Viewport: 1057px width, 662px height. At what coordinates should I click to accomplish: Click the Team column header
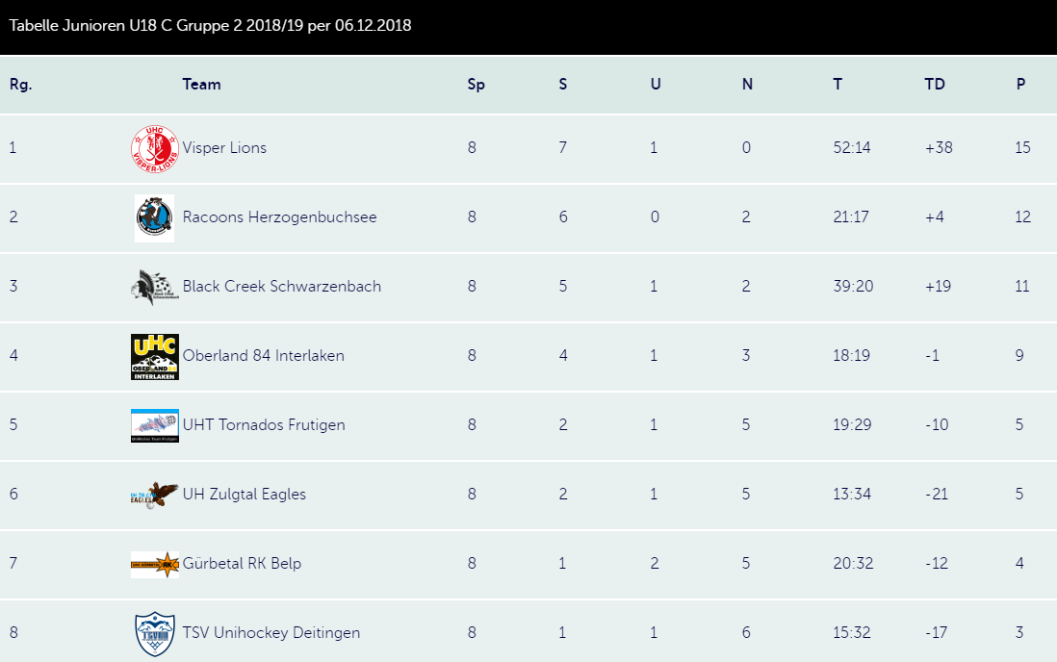click(x=201, y=85)
